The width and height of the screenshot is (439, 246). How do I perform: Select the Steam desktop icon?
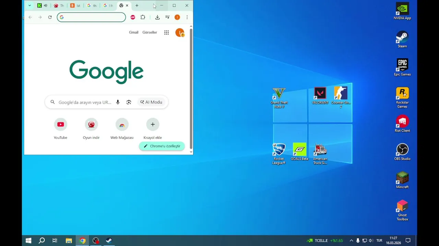[402, 40]
